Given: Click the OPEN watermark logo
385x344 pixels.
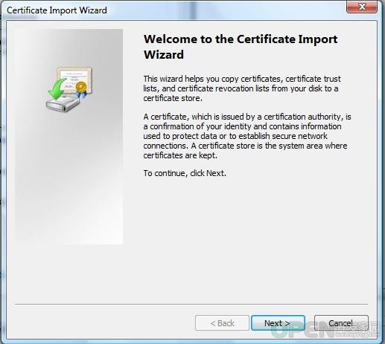Looking at the screenshot, I should (326, 330).
